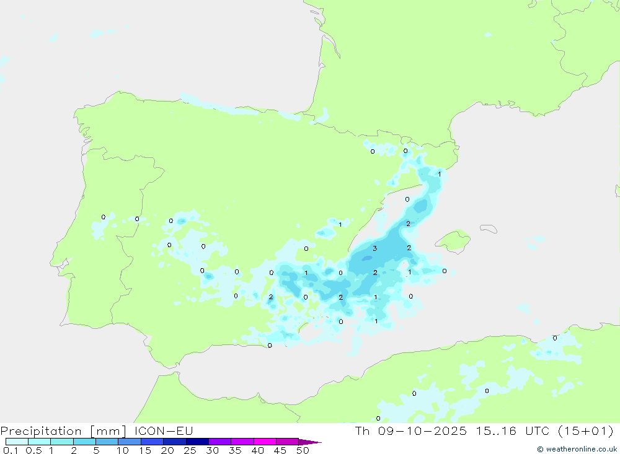Screen dimensions: 620x454
Task: Select the 40–45 mm magenta legend swatch
Action: tap(265, 442)
